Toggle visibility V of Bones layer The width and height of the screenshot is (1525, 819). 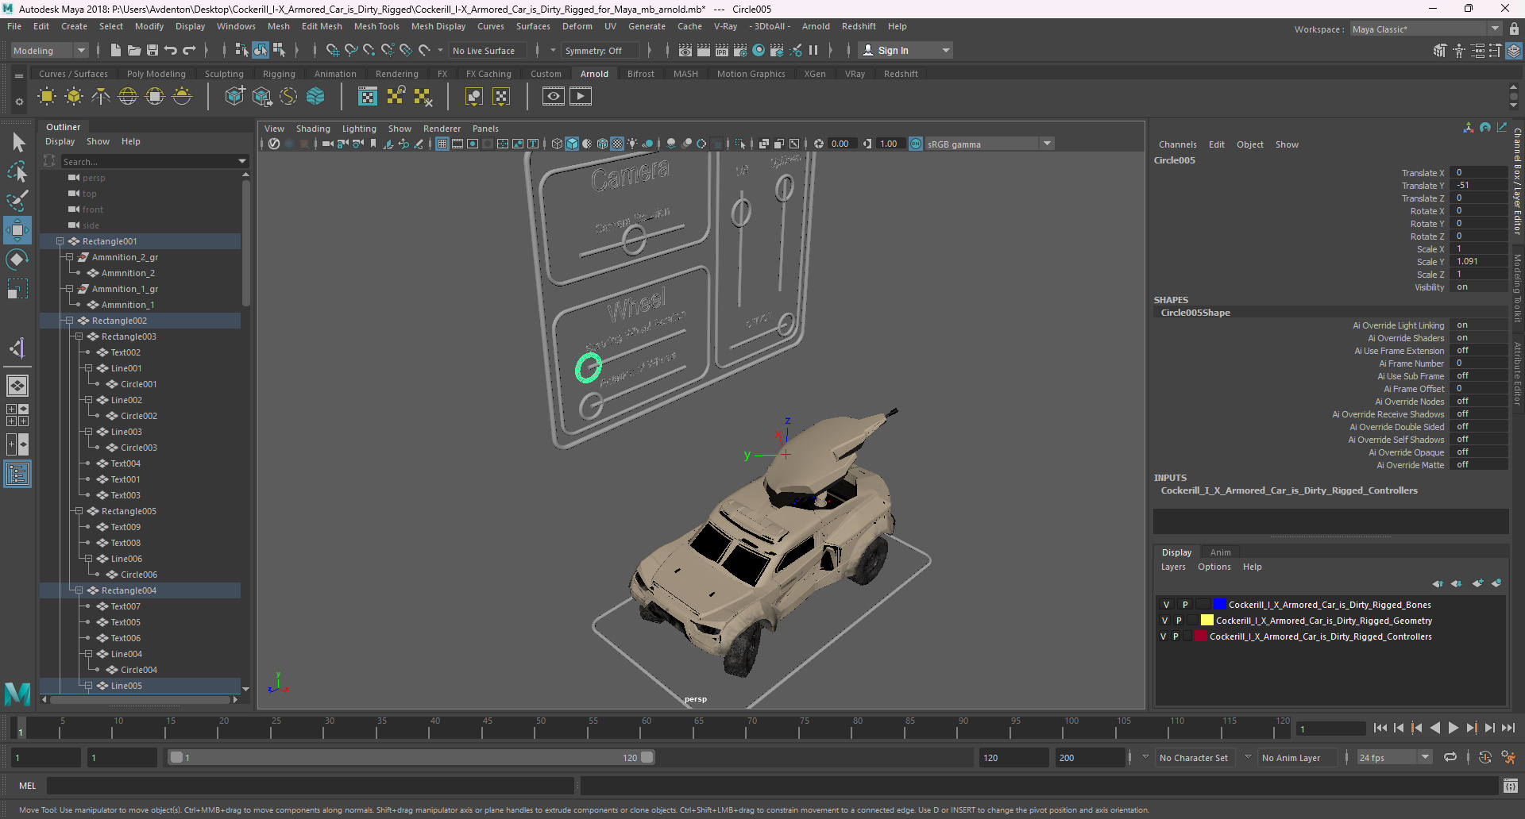click(1166, 605)
